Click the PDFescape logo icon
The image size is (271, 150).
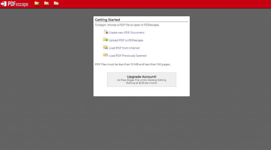point(4,4)
